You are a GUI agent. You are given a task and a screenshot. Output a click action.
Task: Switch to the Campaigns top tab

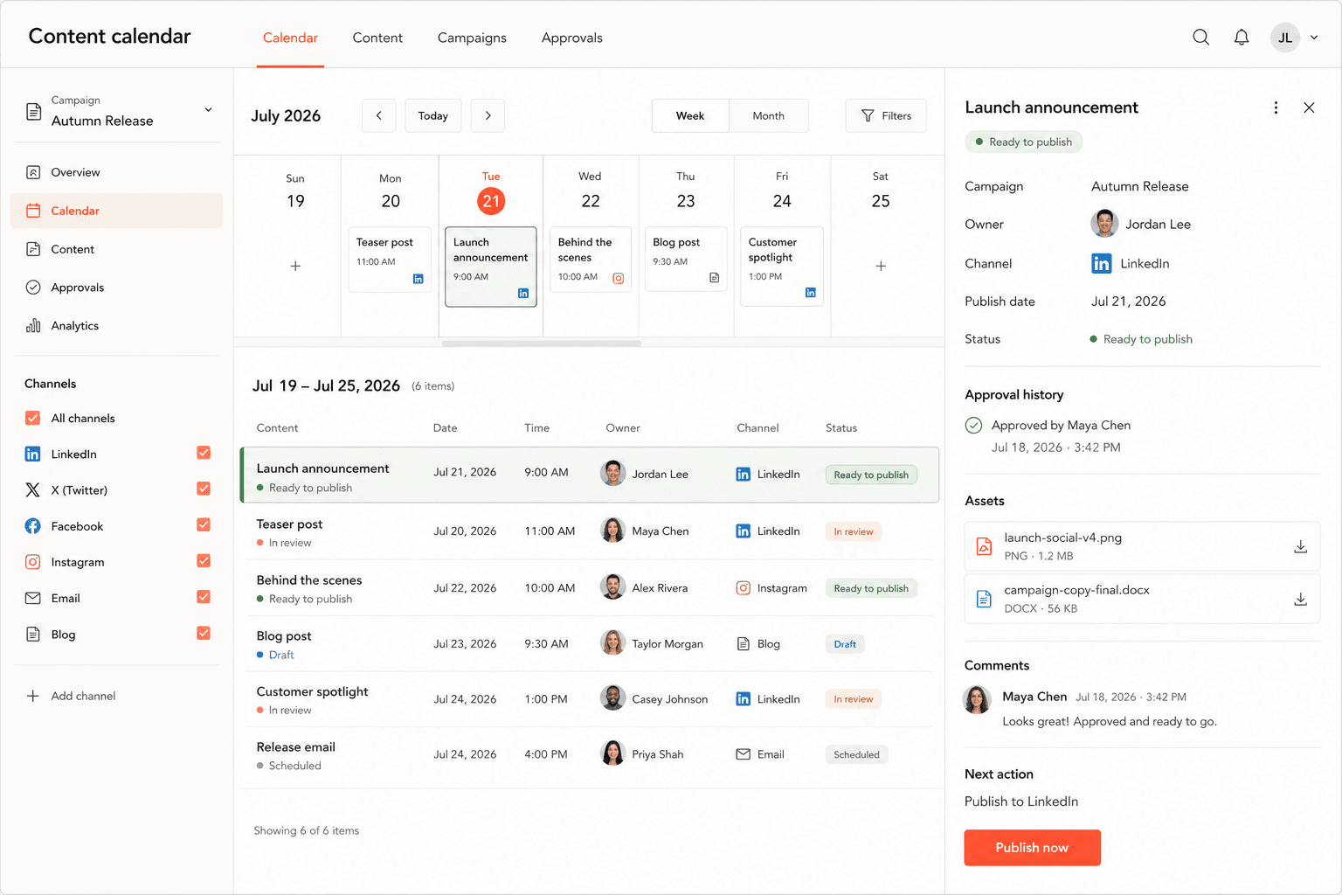point(472,38)
